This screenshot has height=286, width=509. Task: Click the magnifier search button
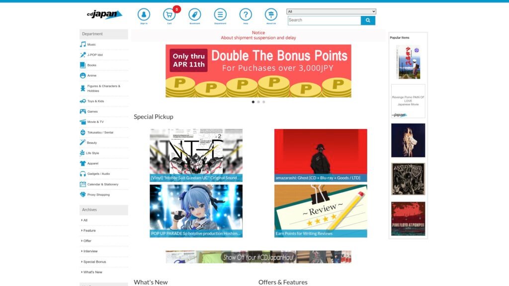tap(368, 20)
